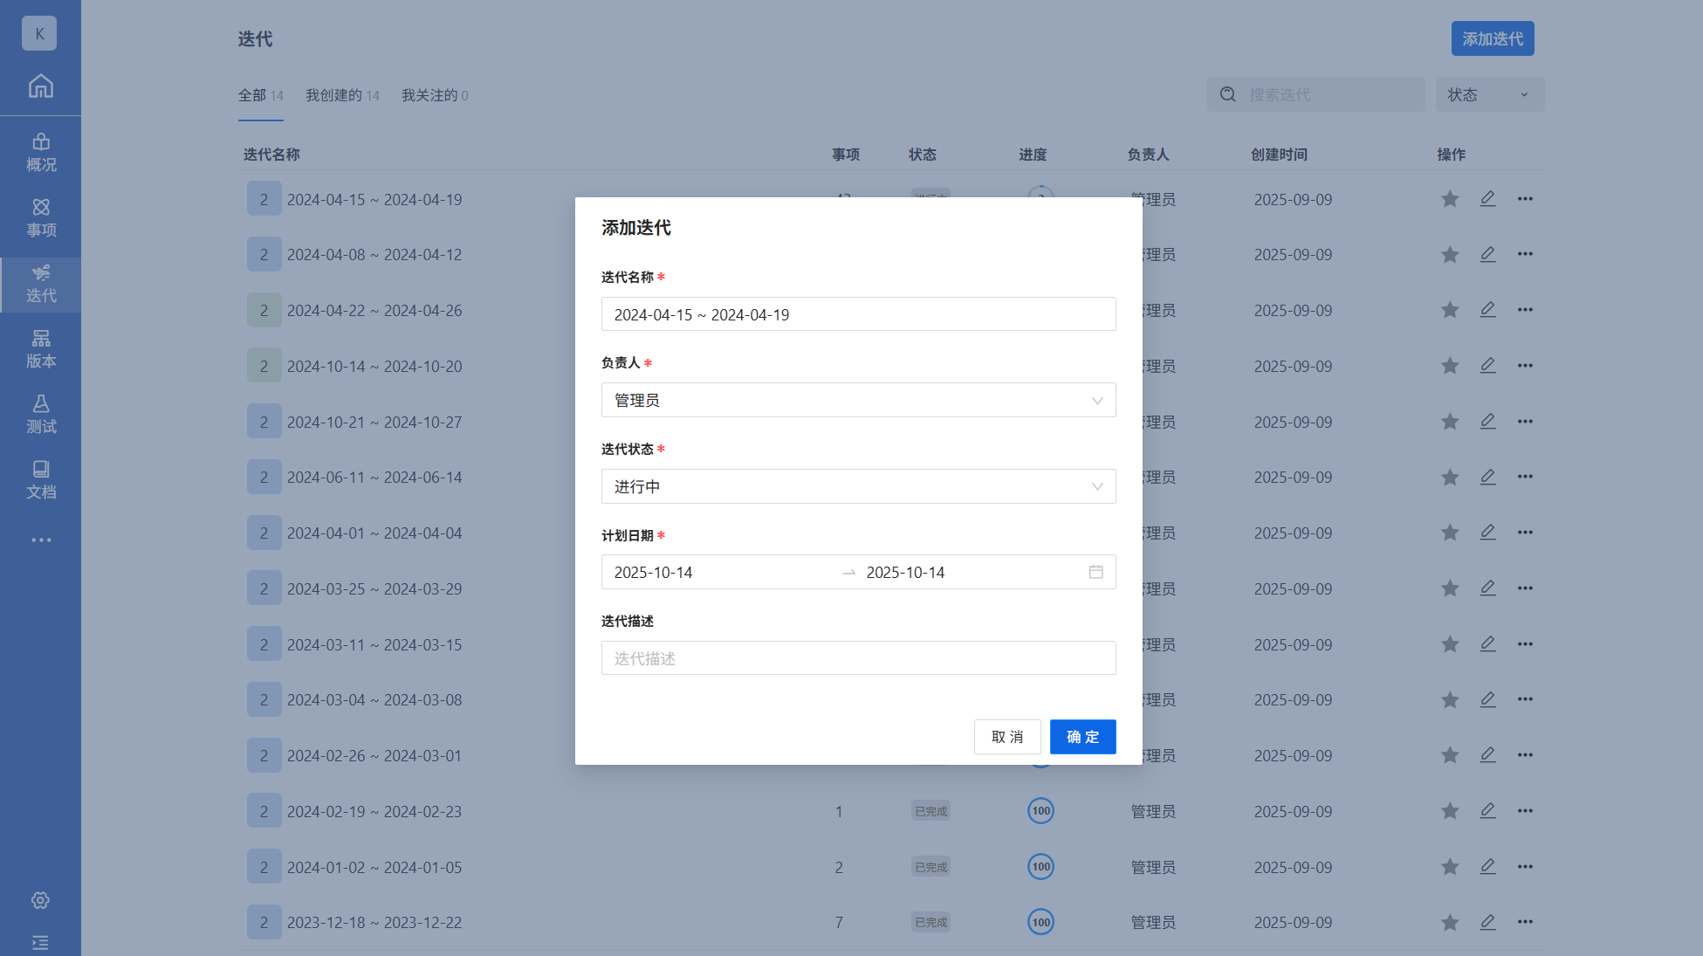Star the 2024-01-02 ~ 2024-01-05 iteration
Image resolution: width=1703 pixels, height=956 pixels.
[1449, 867]
